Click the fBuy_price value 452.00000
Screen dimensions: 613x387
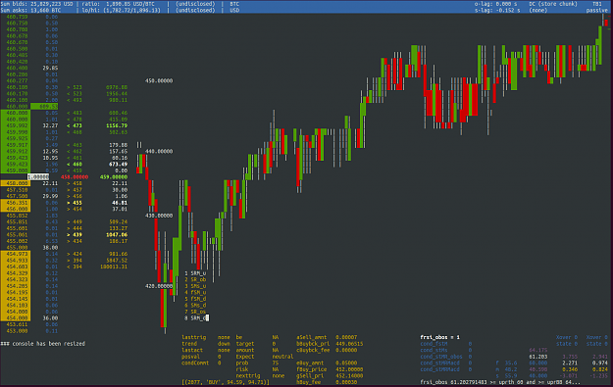(349, 369)
